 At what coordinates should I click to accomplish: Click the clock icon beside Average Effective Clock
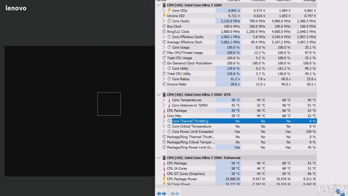(164, 42)
